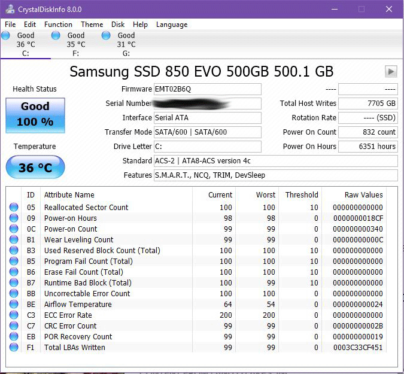Open the Language menu
Image resolution: width=404 pixels, height=374 pixels.
(172, 25)
